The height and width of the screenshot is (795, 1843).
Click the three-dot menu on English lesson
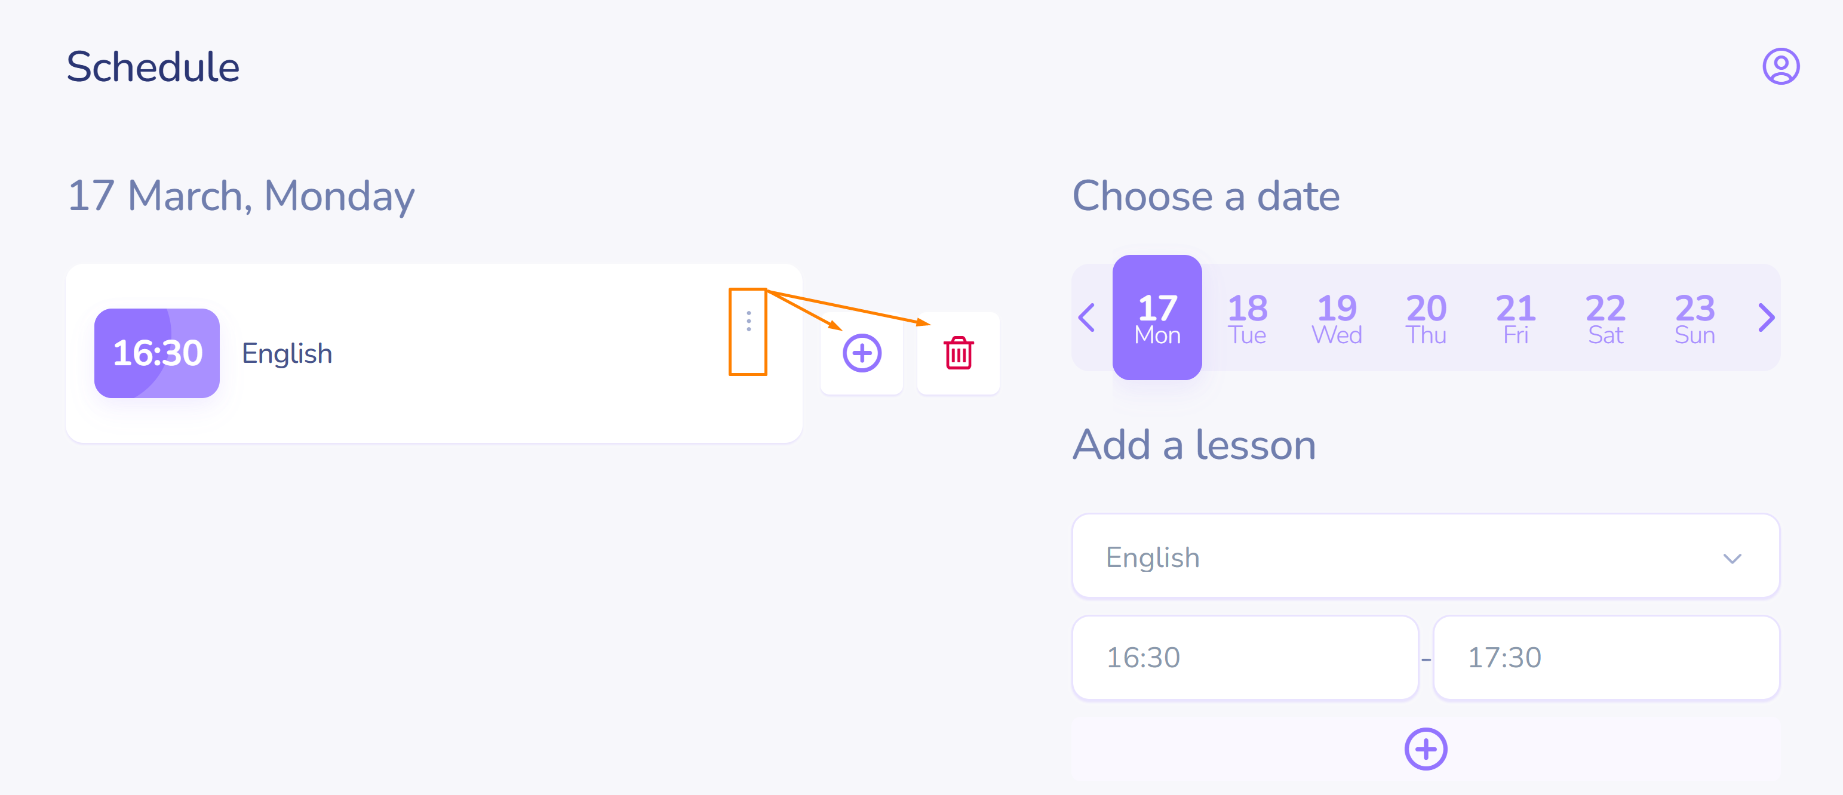(748, 322)
